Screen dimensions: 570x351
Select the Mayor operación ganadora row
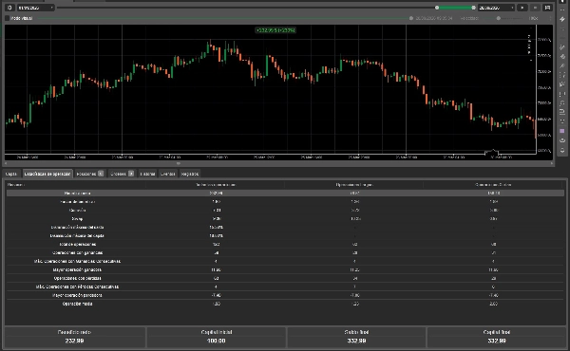tap(285, 269)
